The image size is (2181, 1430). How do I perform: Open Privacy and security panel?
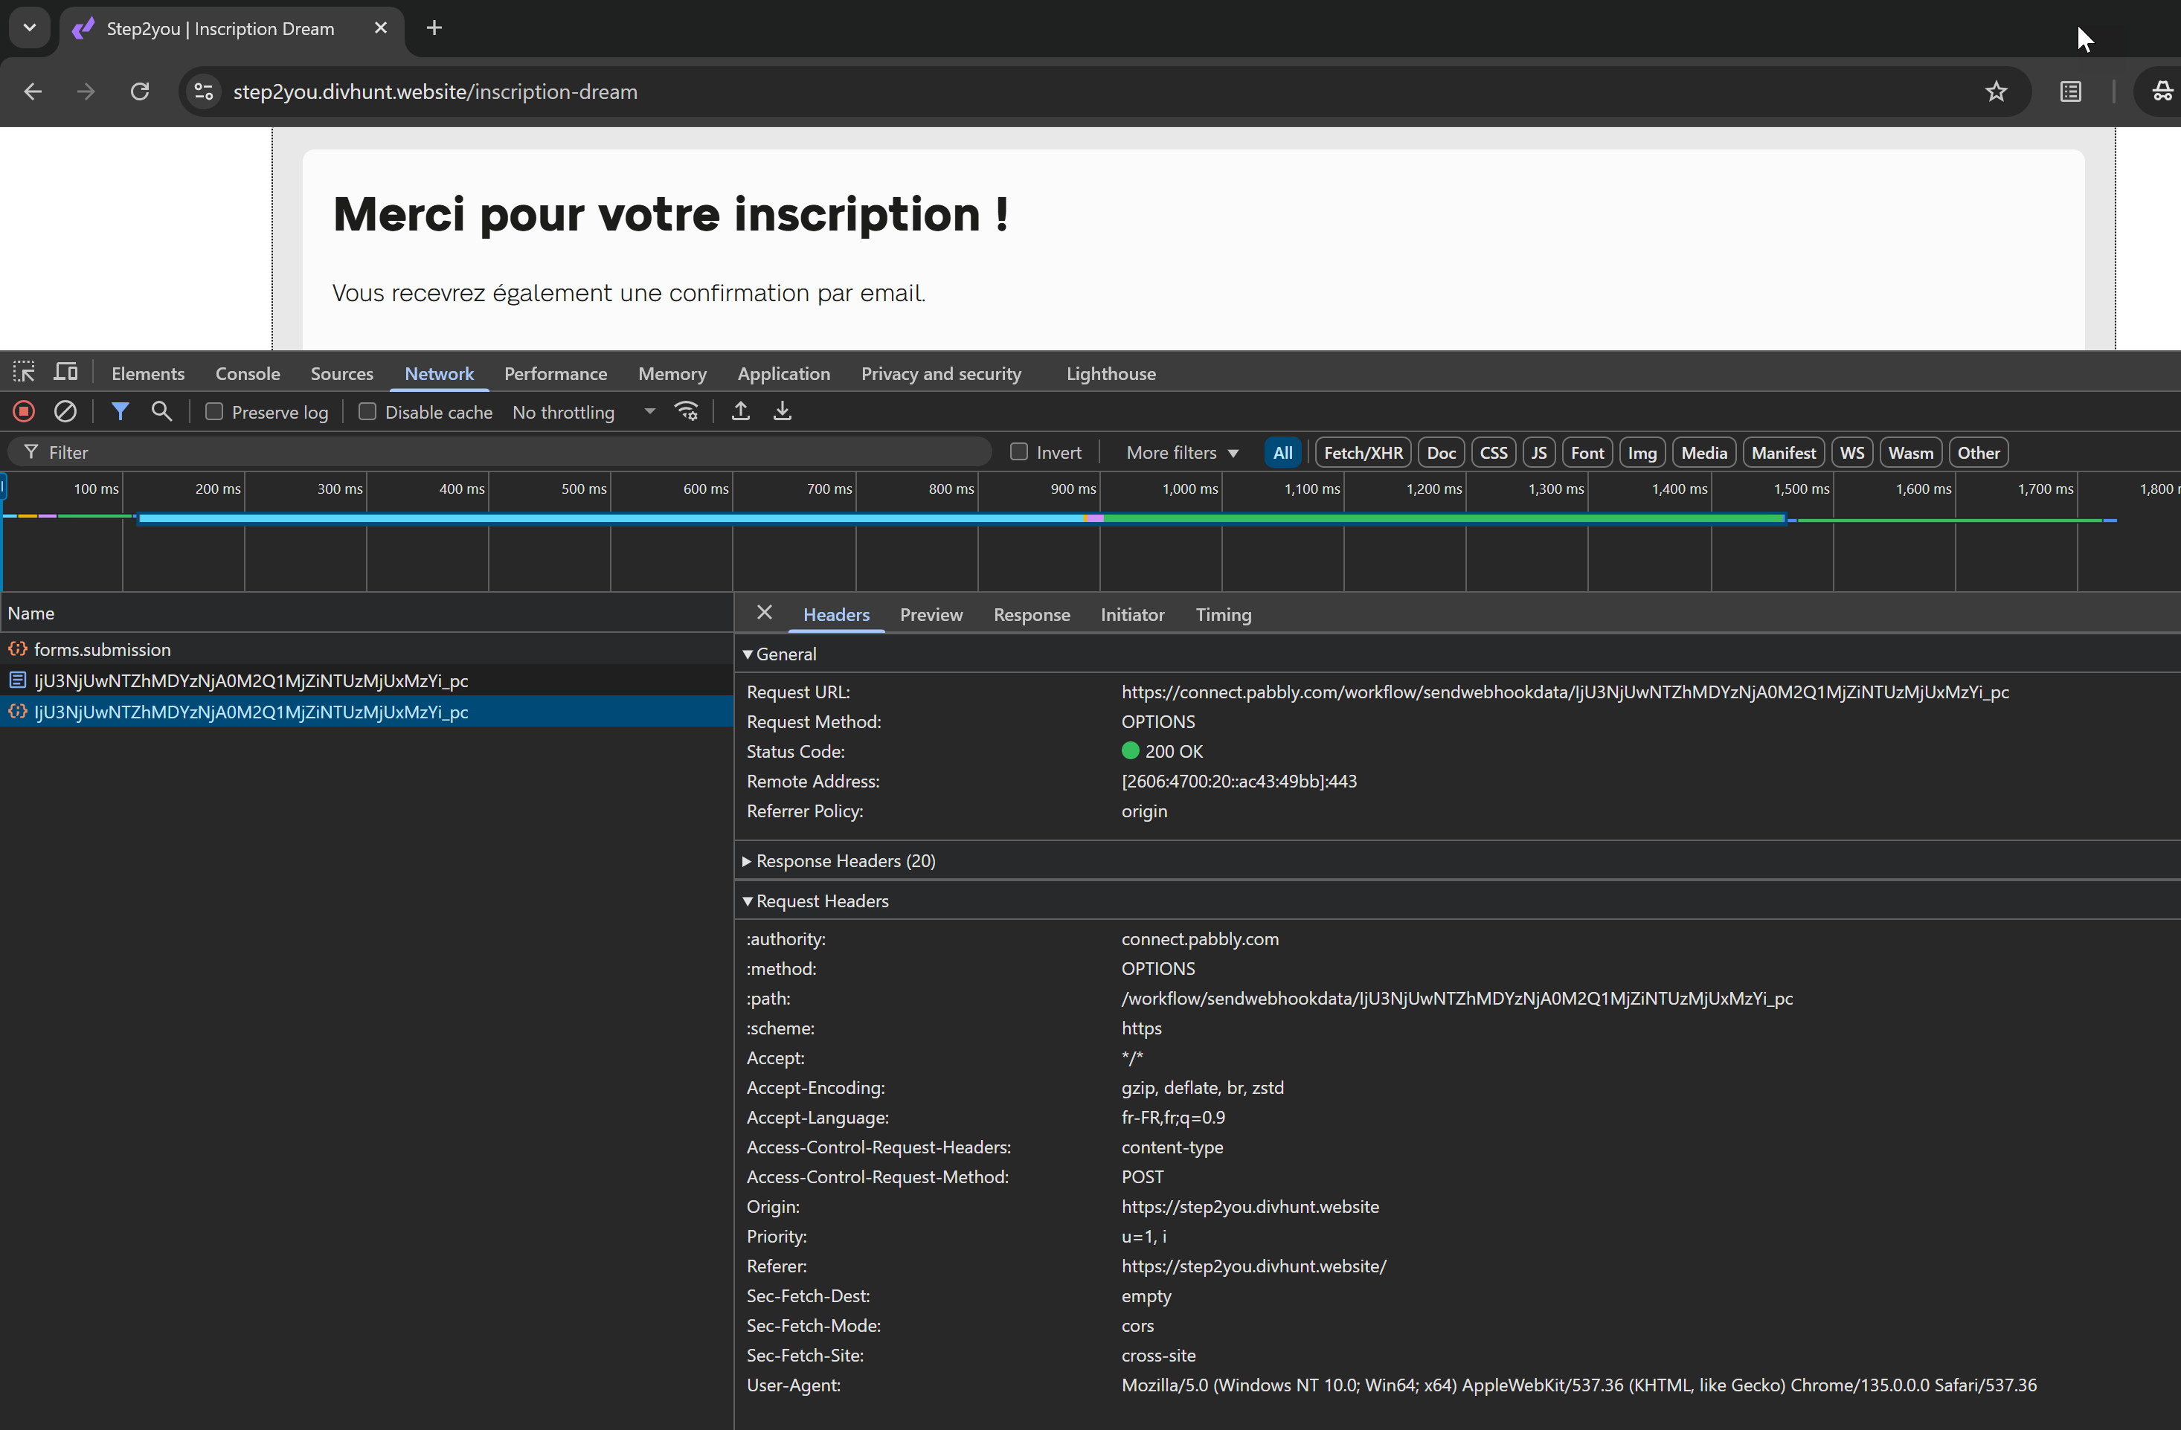click(x=941, y=374)
